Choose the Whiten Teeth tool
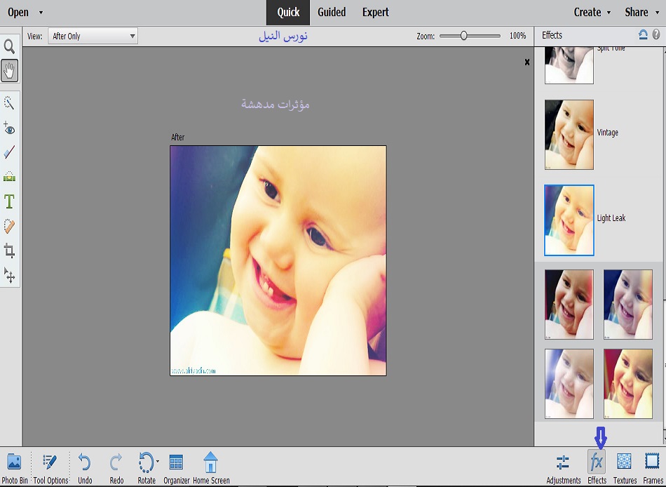Viewport: 666px width, 487px height. [x=10, y=152]
